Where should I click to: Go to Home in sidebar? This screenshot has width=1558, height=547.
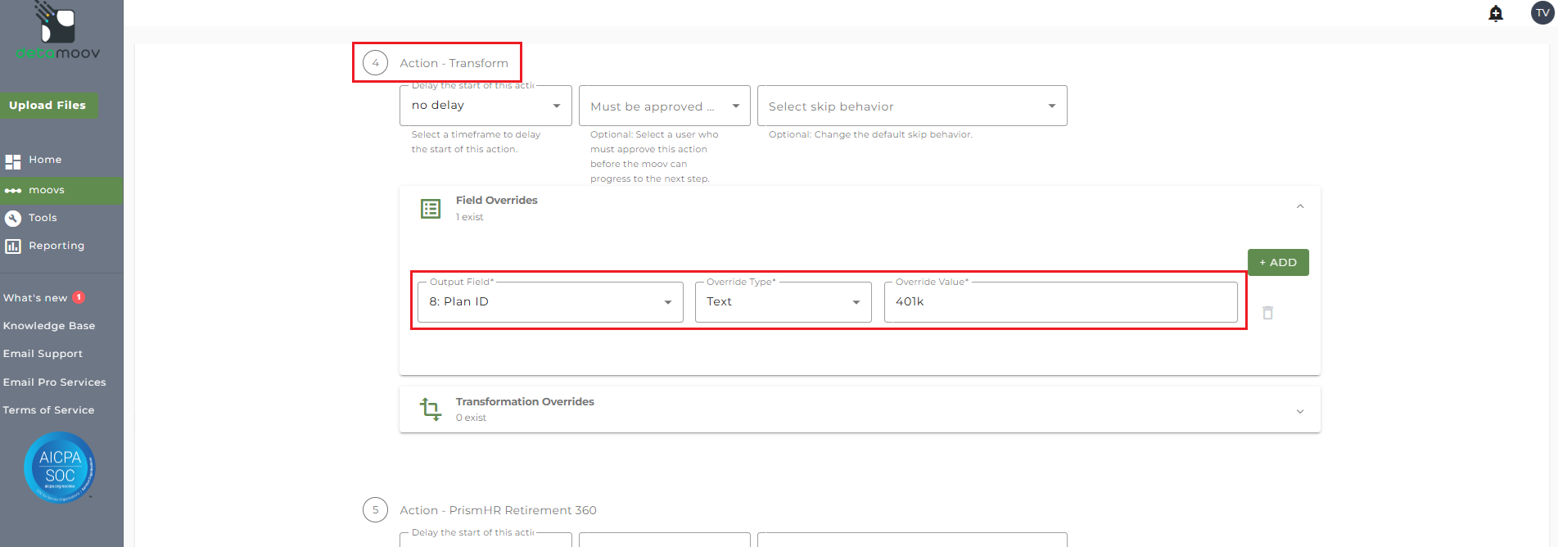click(x=45, y=160)
